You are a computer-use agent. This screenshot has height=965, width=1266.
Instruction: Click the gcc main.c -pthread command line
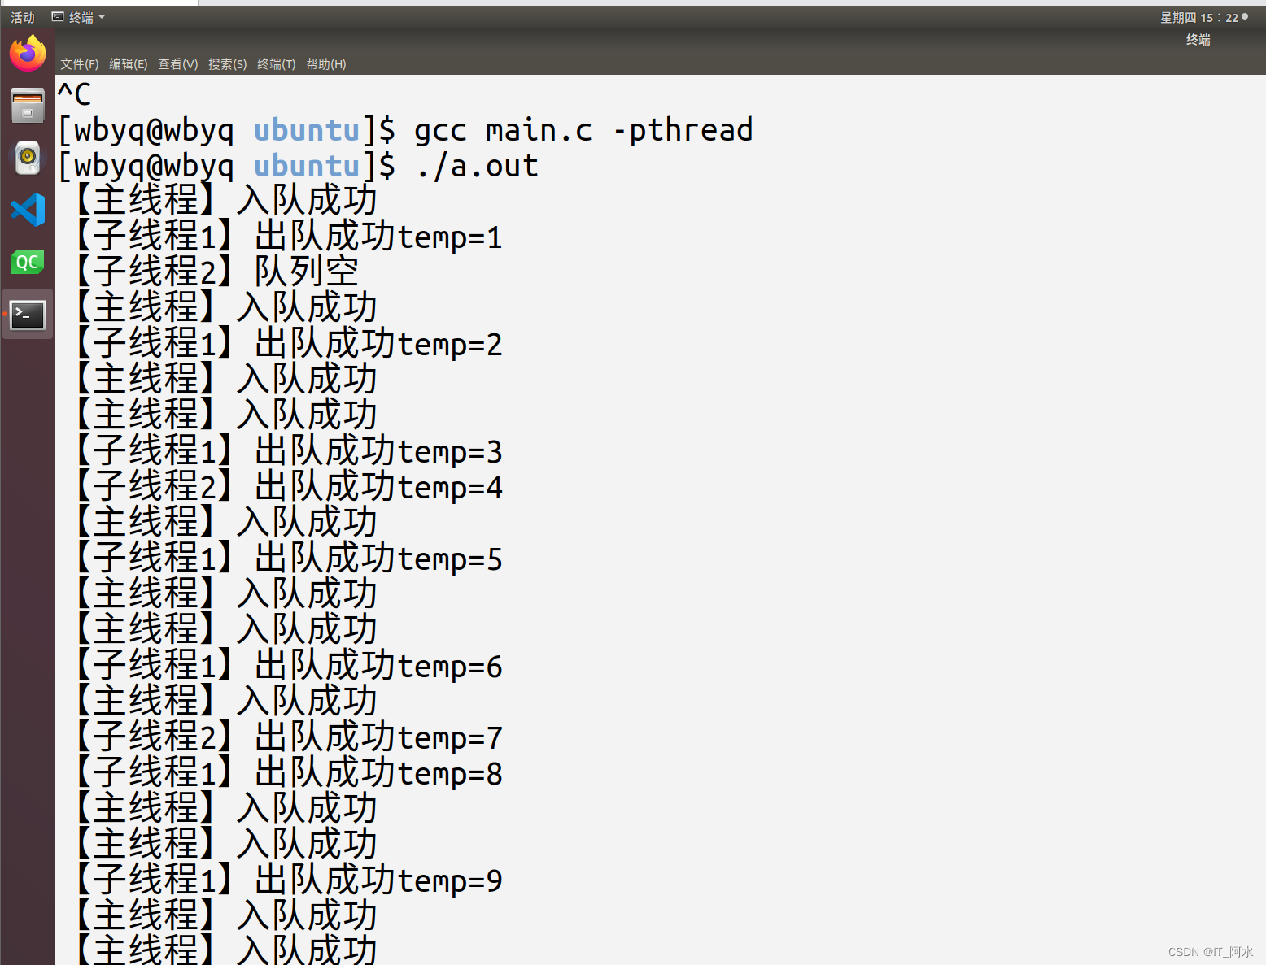[405, 130]
